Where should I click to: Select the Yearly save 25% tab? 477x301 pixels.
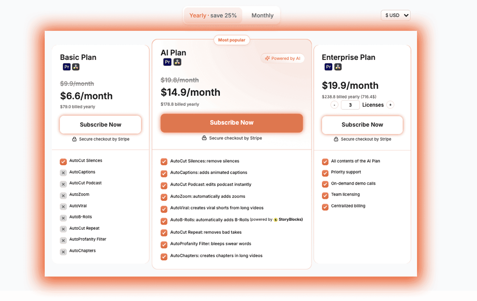[213, 15]
